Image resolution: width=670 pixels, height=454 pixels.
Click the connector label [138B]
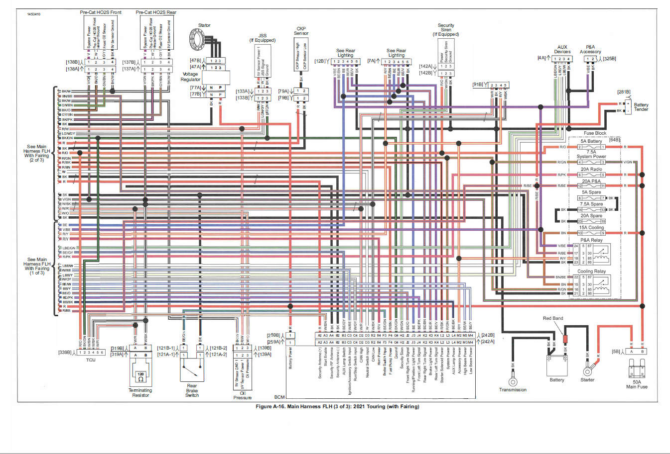[73, 62]
